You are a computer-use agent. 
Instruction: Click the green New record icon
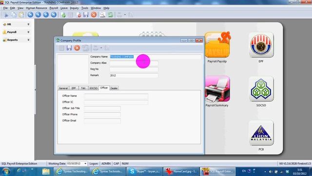63,15
